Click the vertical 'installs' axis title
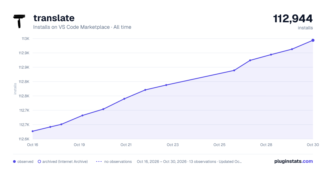326x171 pixels. (15, 89)
